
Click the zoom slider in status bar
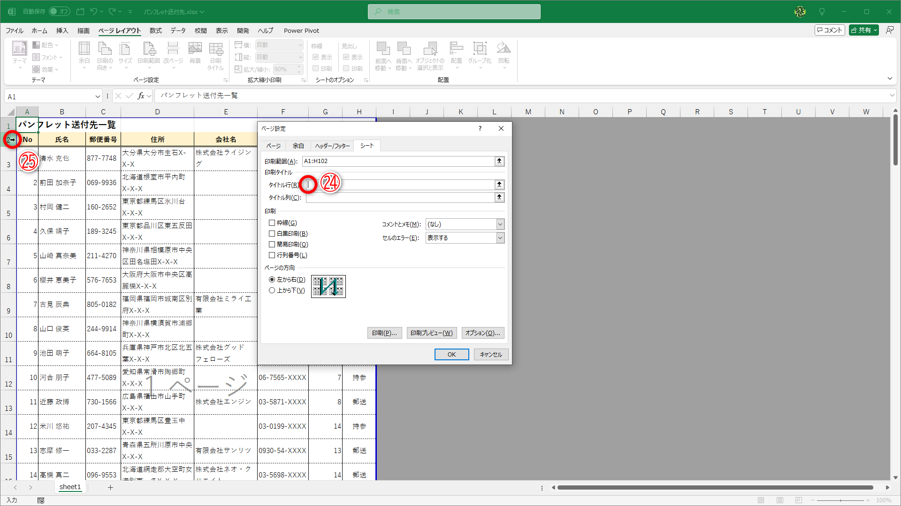840,500
